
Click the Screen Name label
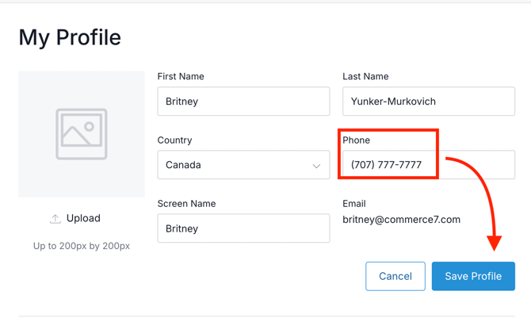click(x=187, y=203)
